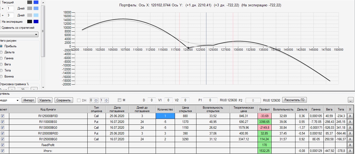Click the V2 input field
This screenshot has height=154, width=355.
click(x=185, y=100)
